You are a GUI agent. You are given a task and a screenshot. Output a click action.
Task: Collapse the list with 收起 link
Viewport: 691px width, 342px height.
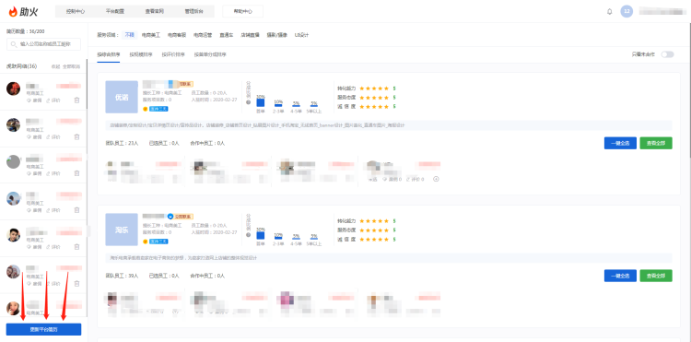click(x=55, y=66)
